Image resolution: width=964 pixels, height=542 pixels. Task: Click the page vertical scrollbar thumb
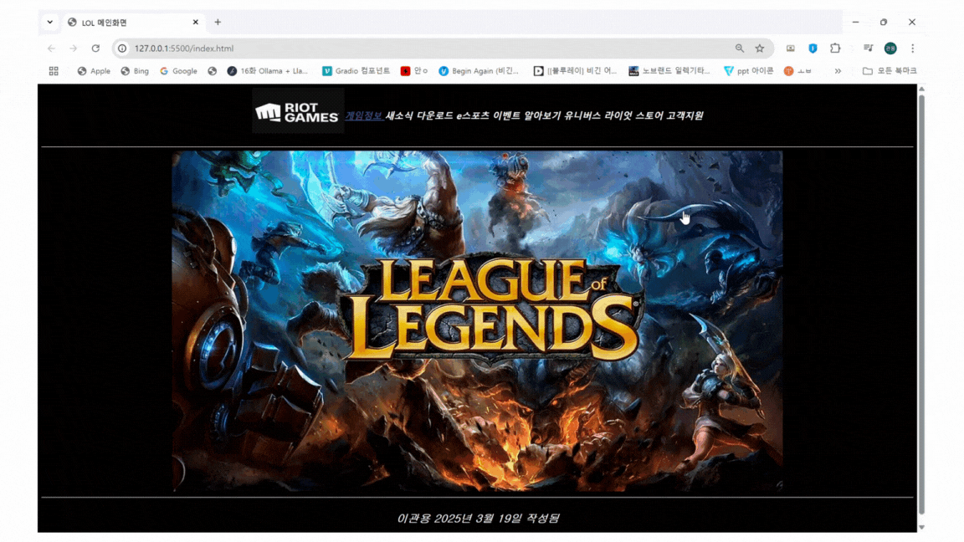tap(921, 304)
